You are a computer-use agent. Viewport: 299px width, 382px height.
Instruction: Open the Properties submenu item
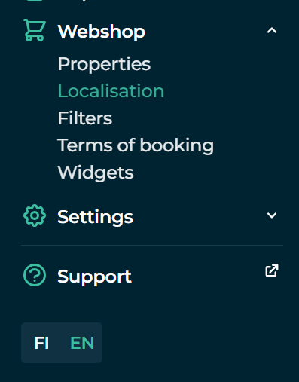click(x=104, y=64)
